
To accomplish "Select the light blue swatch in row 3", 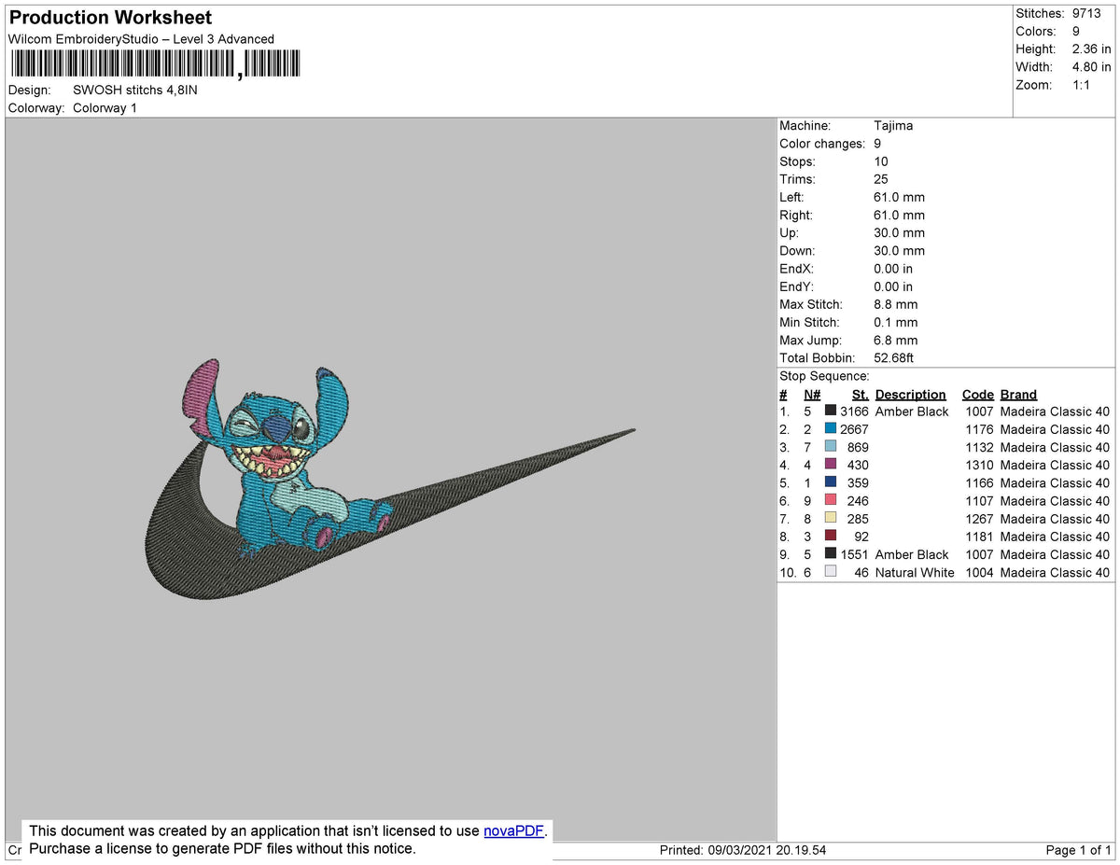I will pyautogui.click(x=830, y=447).
